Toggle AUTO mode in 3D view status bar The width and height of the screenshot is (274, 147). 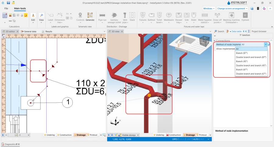click(196, 139)
